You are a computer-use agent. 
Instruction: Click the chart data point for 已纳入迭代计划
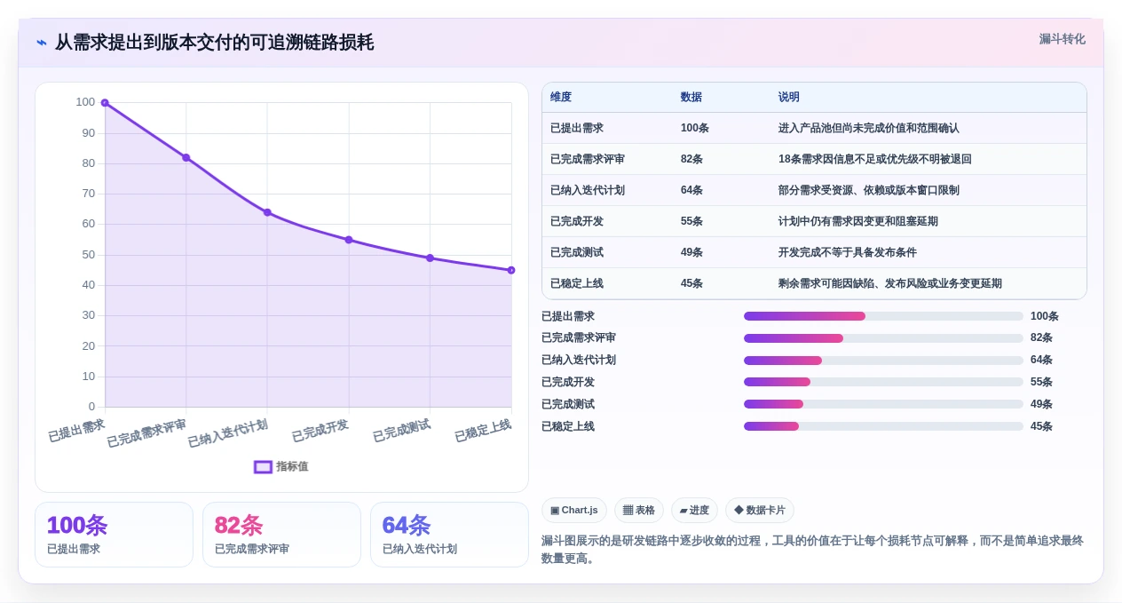pyautogui.click(x=267, y=212)
